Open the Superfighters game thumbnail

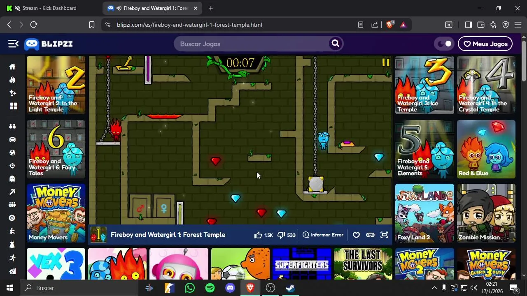tap(302, 264)
